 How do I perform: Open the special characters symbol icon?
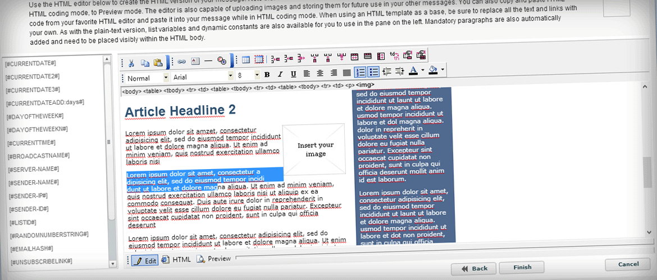pyautogui.click(x=221, y=62)
